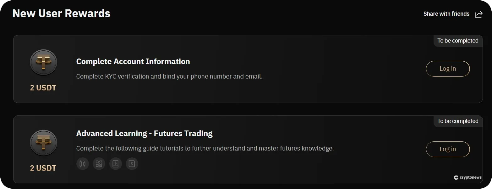Click the Share with friends link
The height and width of the screenshot is (189, 492).
coord(446,14)
